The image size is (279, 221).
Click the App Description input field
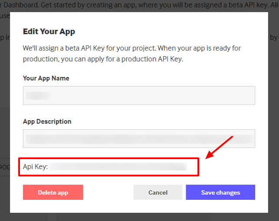click(x=139, y=139)
